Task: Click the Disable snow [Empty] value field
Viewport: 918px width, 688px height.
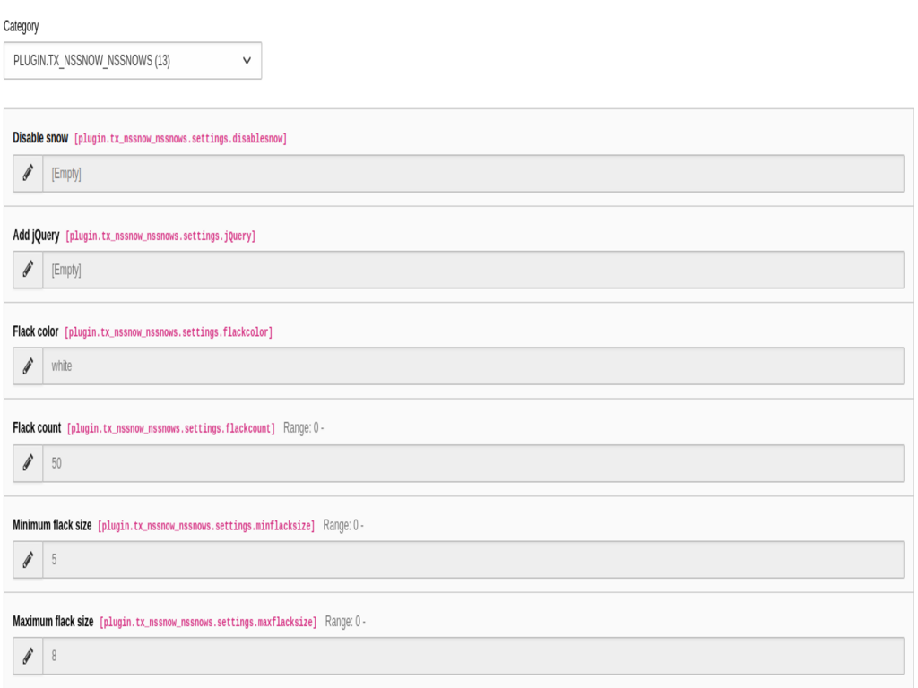Action: (x=473, y=173)
